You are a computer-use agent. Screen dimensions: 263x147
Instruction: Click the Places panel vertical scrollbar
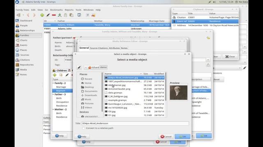102,92
